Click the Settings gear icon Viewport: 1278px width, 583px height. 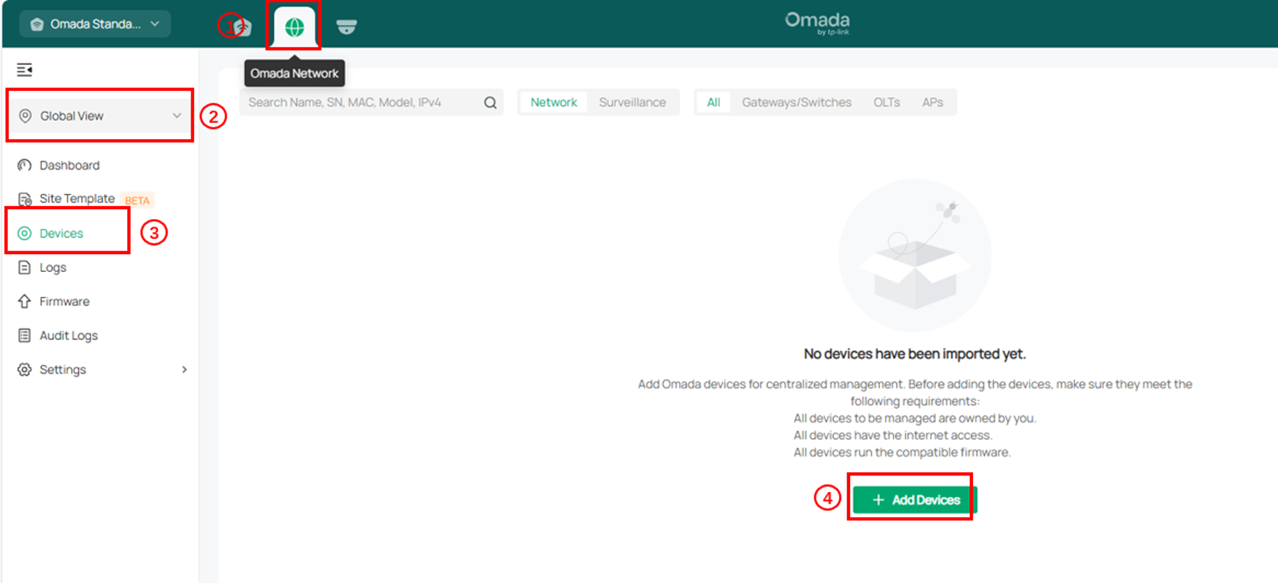pos(25,369)
